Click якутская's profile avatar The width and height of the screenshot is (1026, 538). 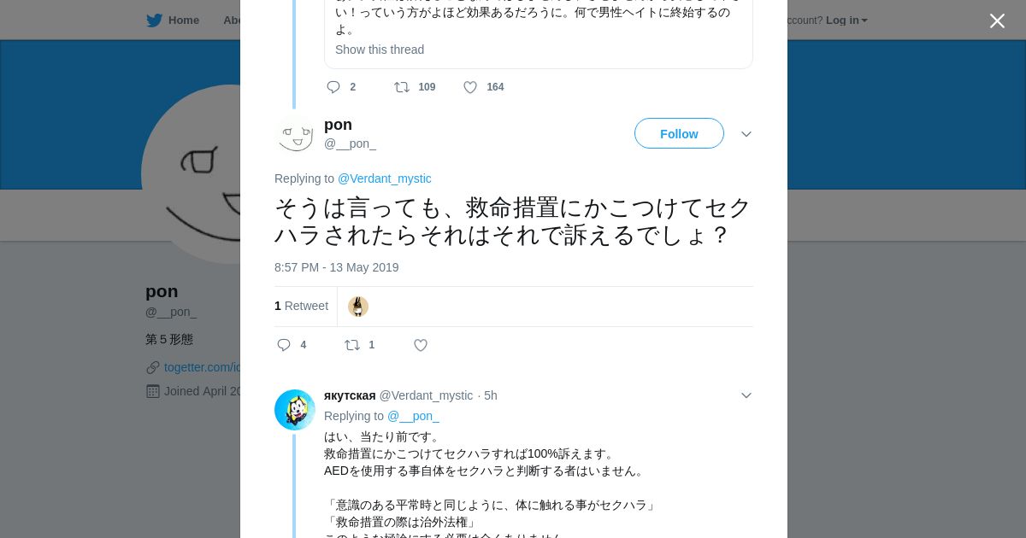click(x=295, y=410)
